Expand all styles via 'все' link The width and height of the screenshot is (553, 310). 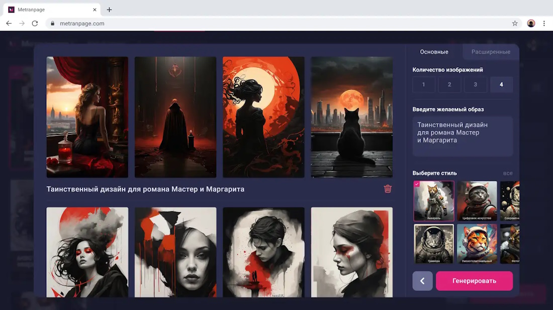tap(508, 173)
